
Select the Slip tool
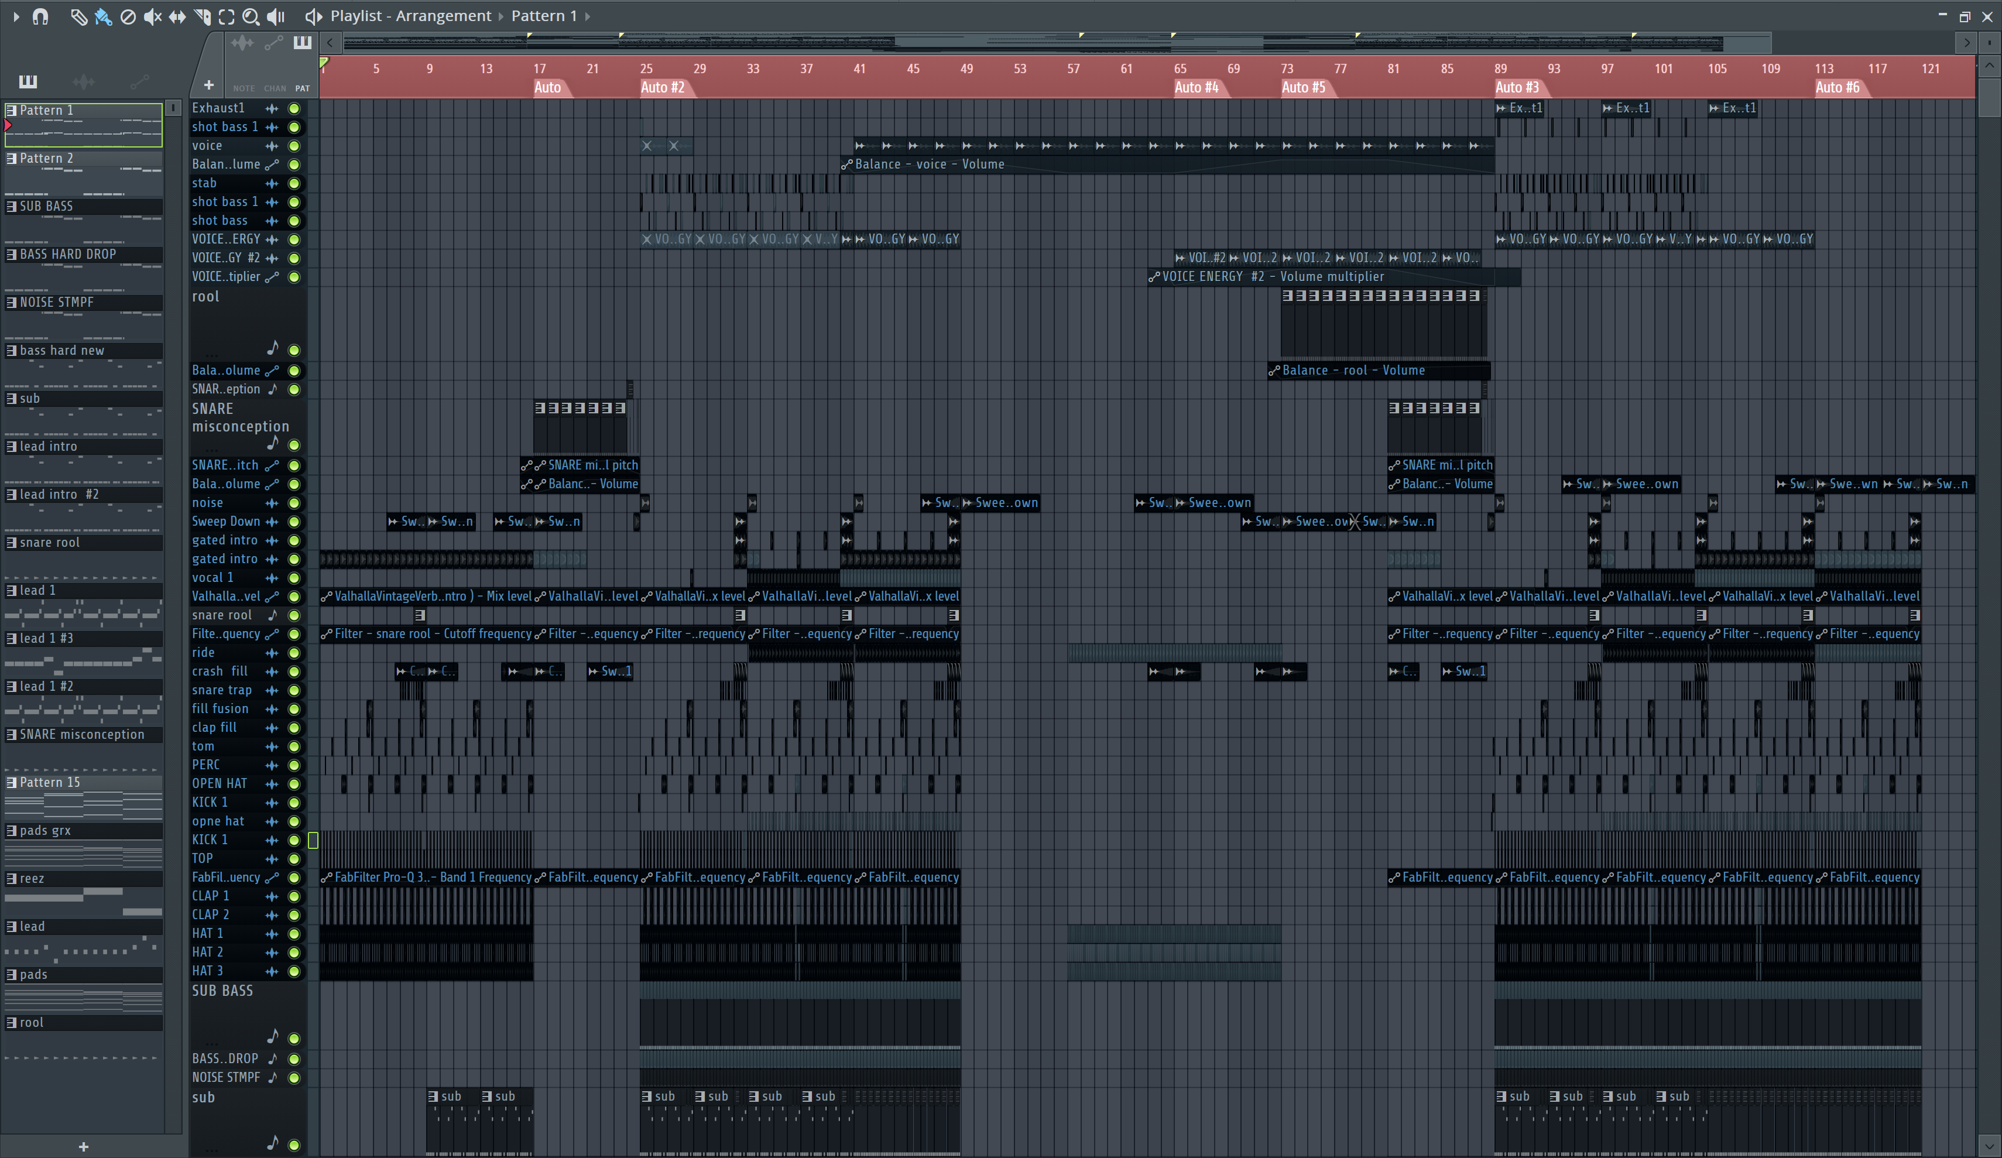177,16
